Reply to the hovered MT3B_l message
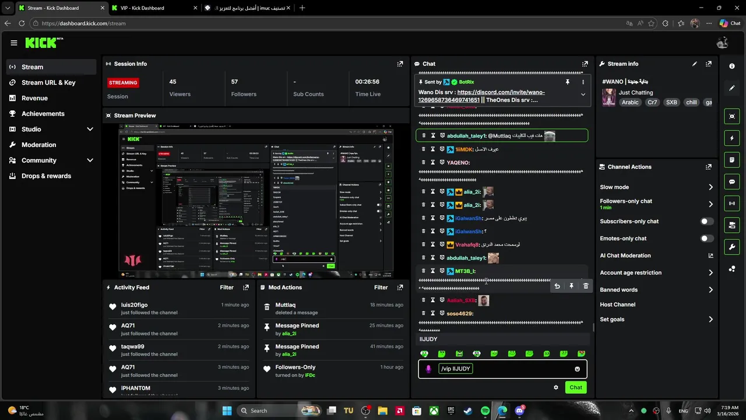Viewport: 746px width, 420px height. coord(557,286)
